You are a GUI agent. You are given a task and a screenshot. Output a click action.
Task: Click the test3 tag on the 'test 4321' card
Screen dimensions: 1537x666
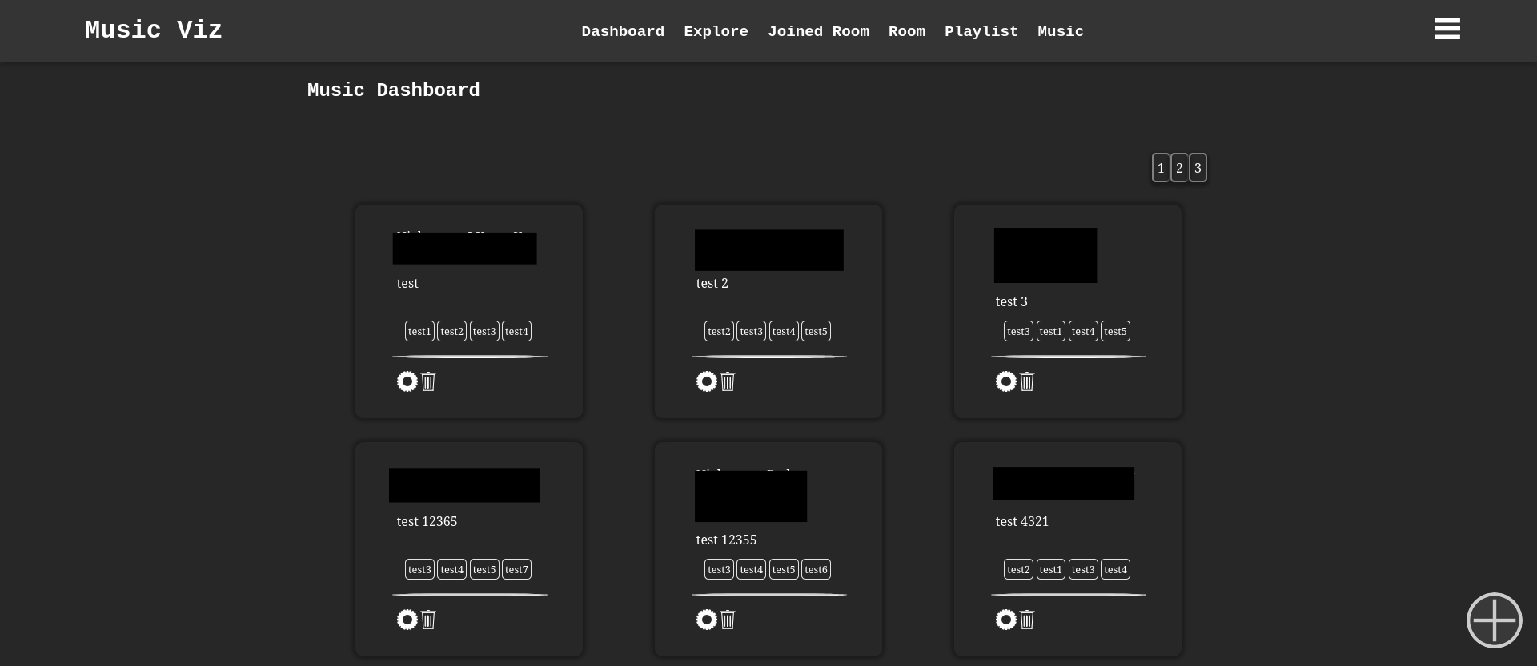(x=1083, y=569)
